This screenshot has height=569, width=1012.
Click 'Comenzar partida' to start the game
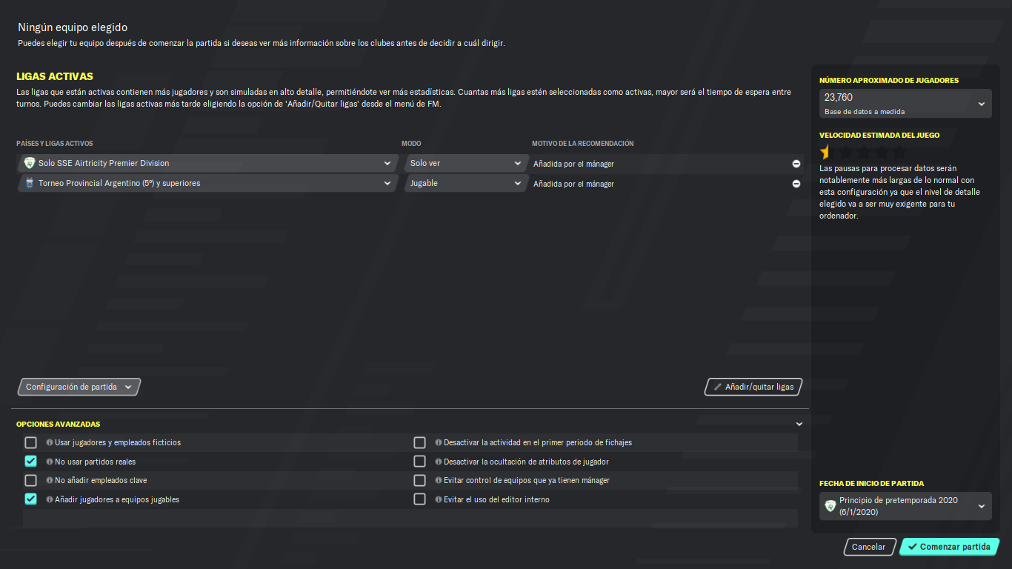tap(949, 547)
